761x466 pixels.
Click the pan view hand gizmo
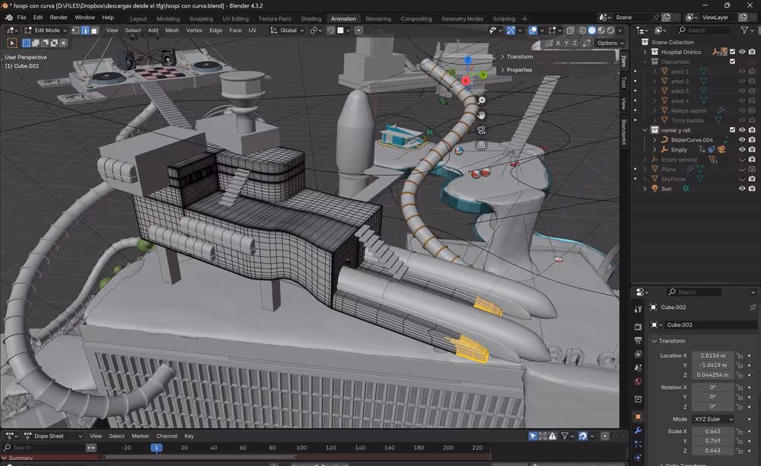(x=481, y=115)
